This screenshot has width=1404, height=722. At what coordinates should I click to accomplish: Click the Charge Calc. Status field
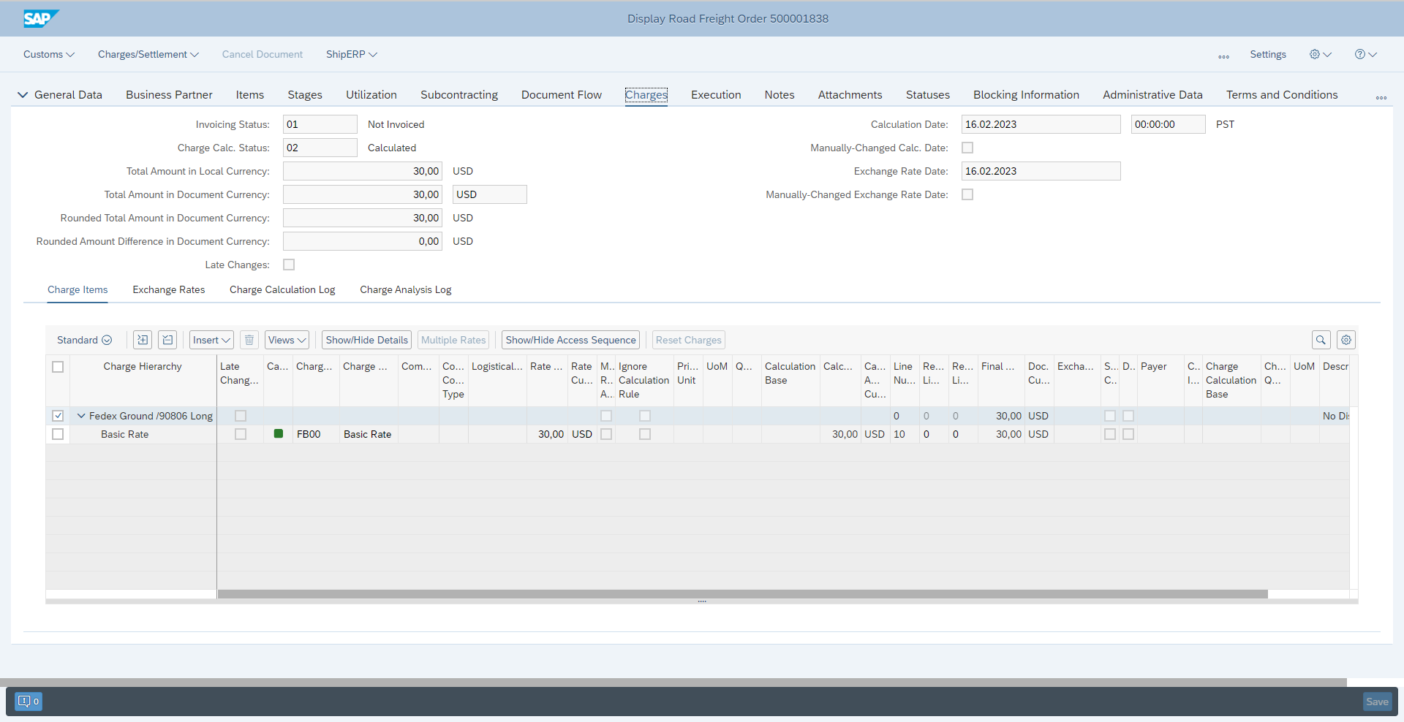(320, 148)
